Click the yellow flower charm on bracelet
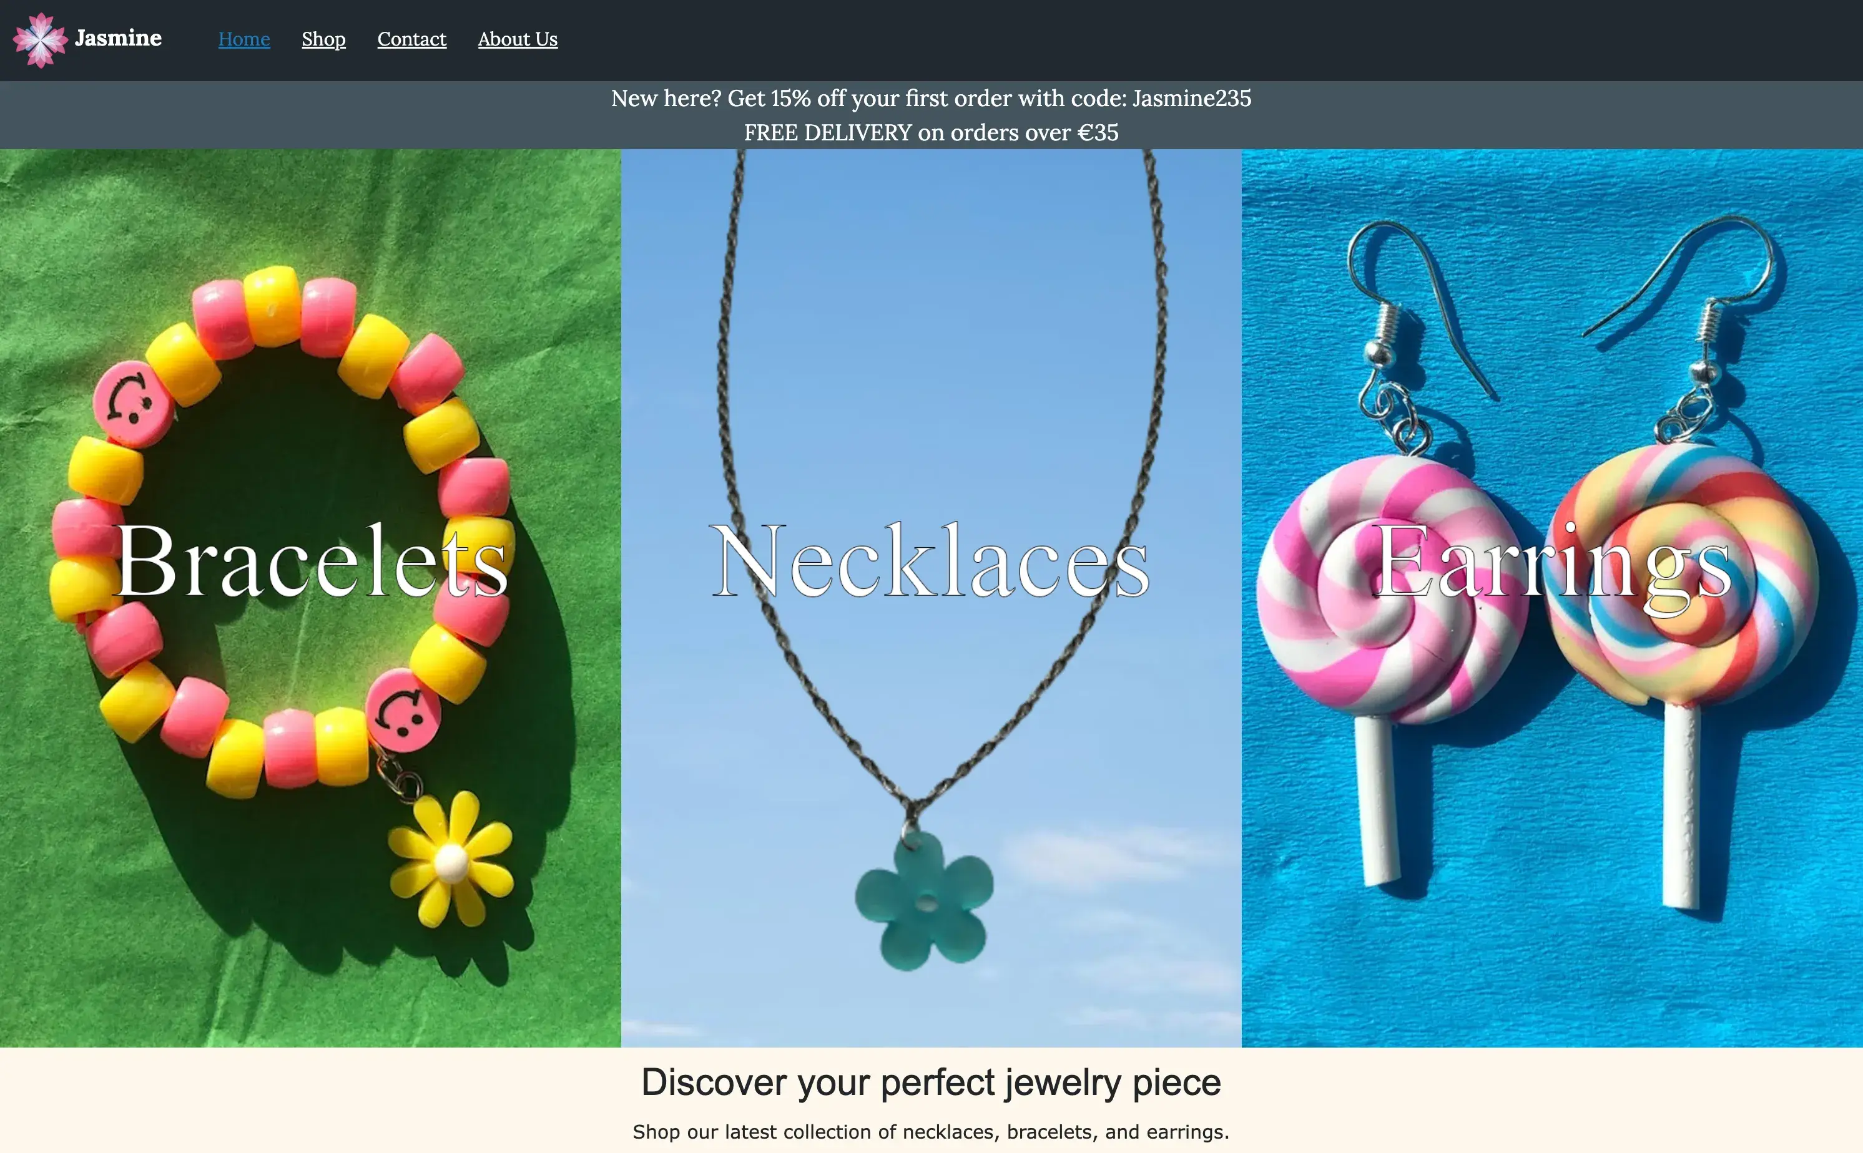 [451, 859]
